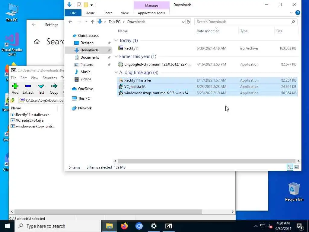Screen dimensions: 309x232
Task: Select the ungoogled-chromium installer file
Action: coord(207,64)
